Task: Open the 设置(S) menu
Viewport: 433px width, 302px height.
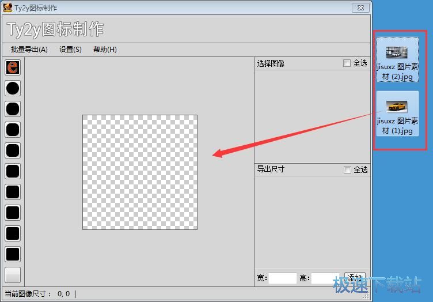Action: pyautogui.click(x=70, y=50)
